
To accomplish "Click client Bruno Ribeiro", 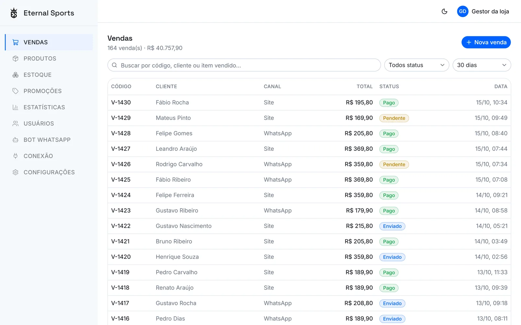I will click(x=174, y=241).
